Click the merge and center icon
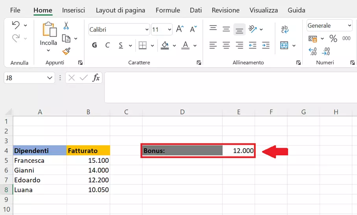Viewport: 357px width, 215px height. coord(284,45)
